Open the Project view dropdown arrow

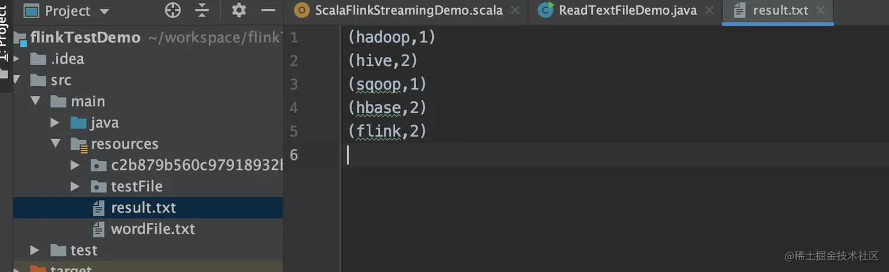coord(105,11)
